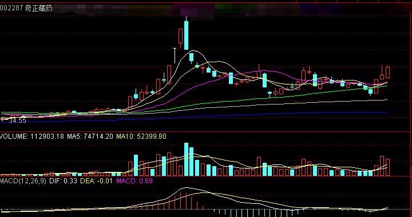Select the rightmost red volume bar
The width and height of the screenshot is (412, 217).
[x=387, y=167]
